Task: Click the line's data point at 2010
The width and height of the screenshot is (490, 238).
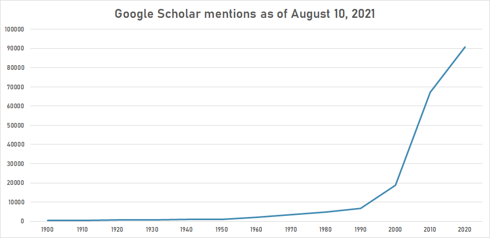Action: pyautogui.click(x=430, y=92)
